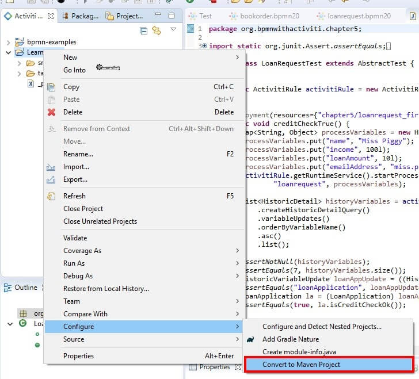Screen dimensions: 419x379
Task: Click the Import entry's icon
Action: tap(51, 167)
